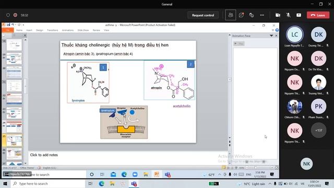
Task: Click LC Loan Nguyễn participant avatar
Action: pyautogui.click(x=294, y=34)
